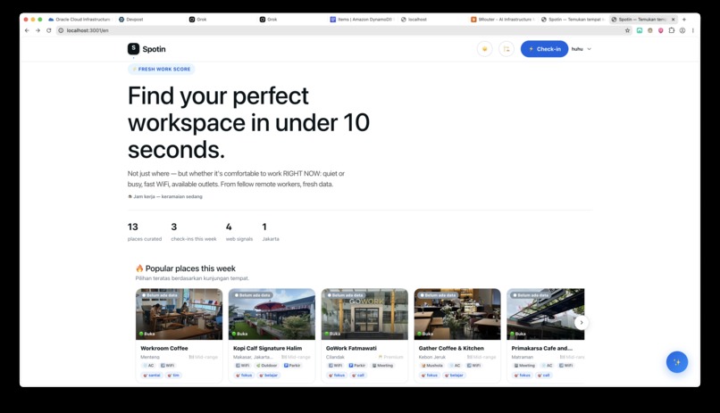Advance the popular places carousel arrow
Screen dimensions: 720x413
(x=582, y=322)
